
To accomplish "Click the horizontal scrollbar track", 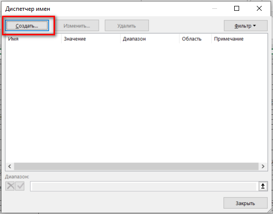I will [x=136, y=166].
